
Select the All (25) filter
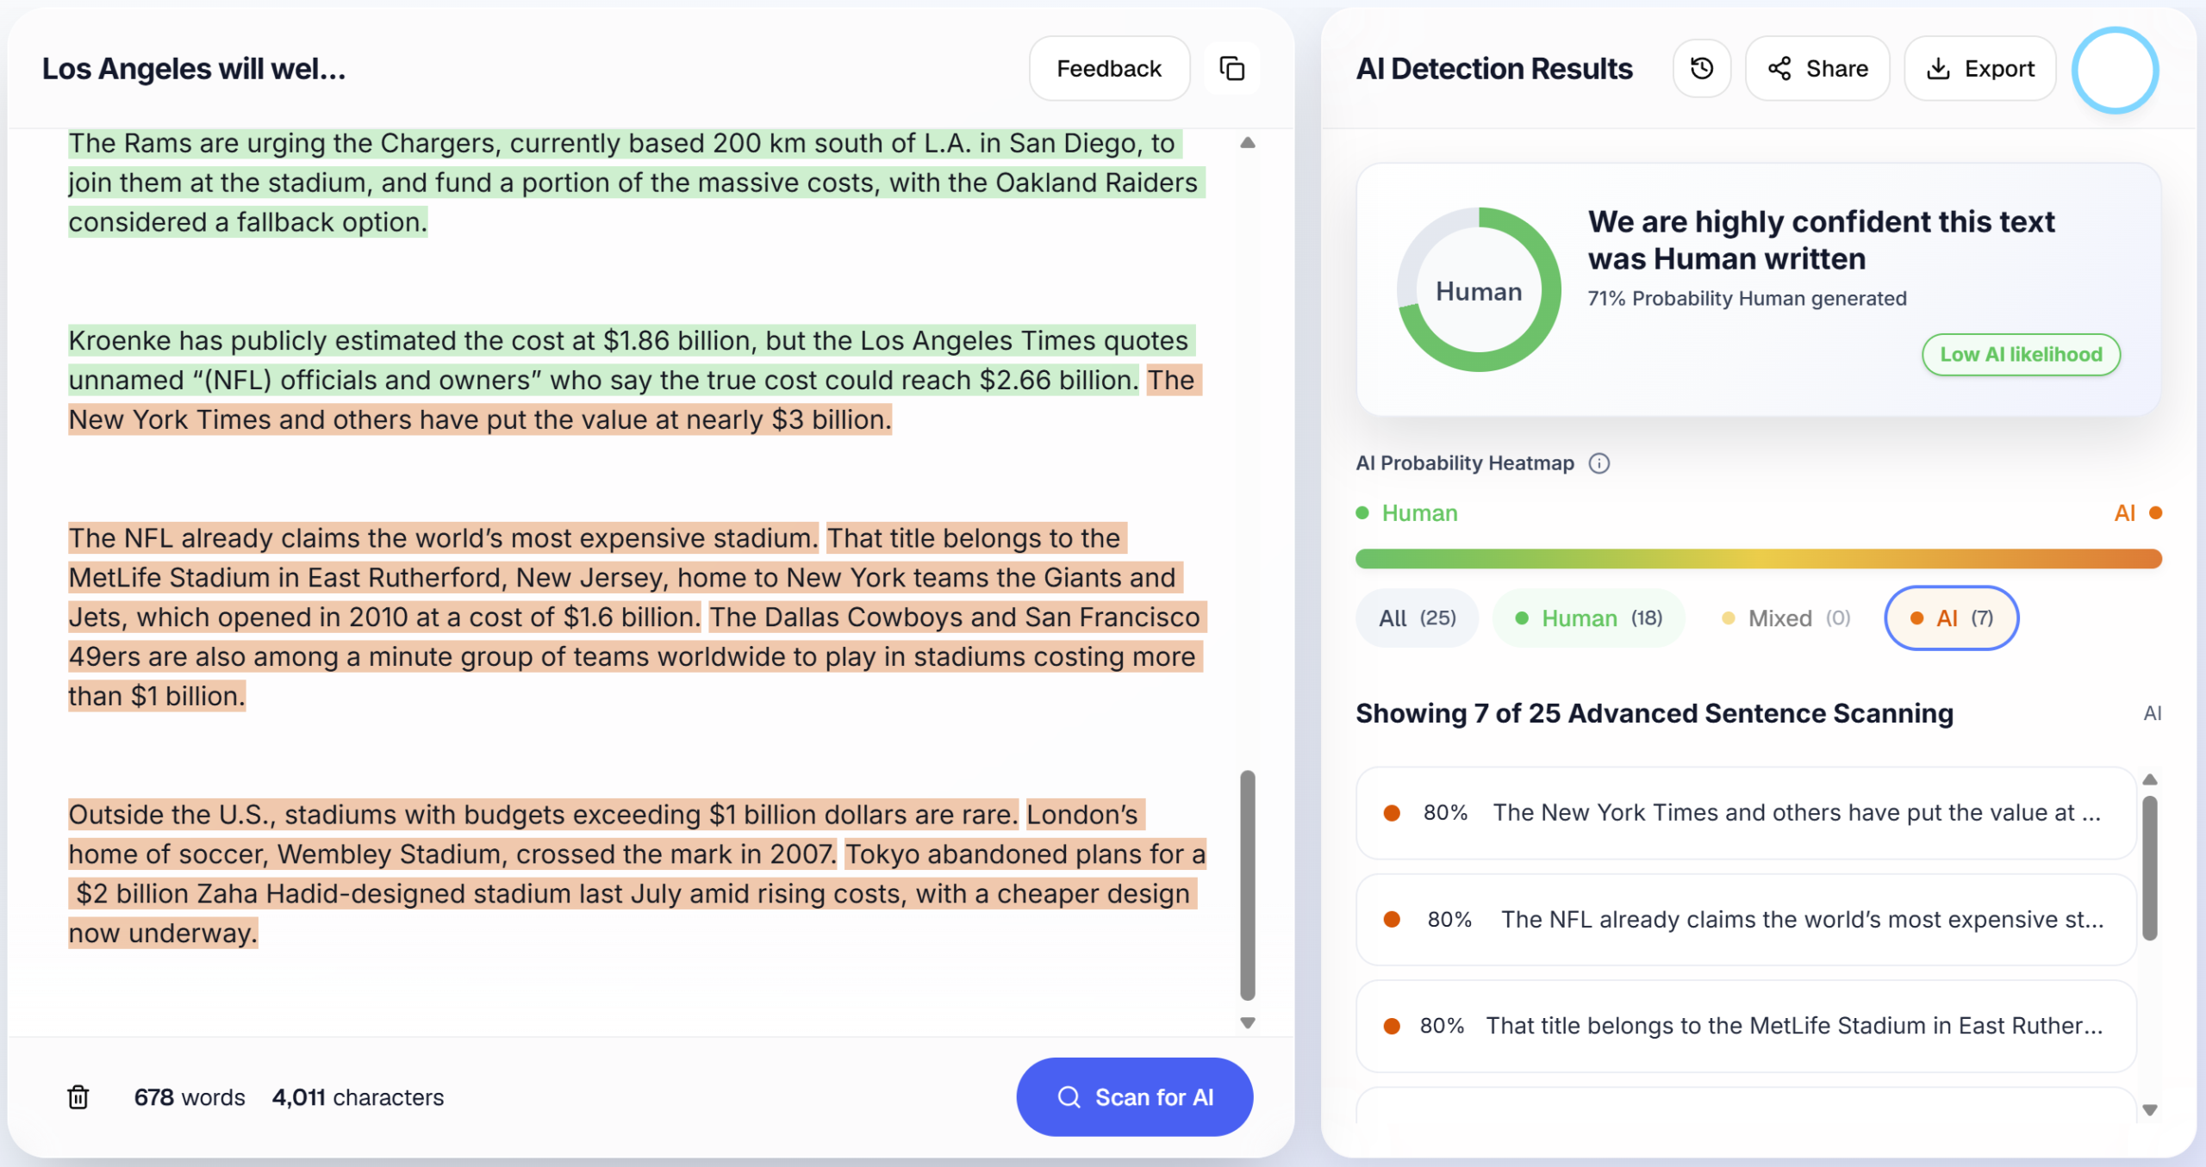pyautogui.click(x=1417, y=618)
